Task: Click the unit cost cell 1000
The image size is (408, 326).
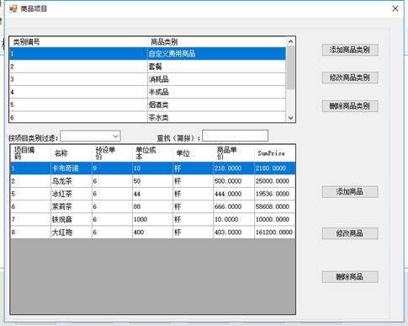Action: (x=152, y=219)
